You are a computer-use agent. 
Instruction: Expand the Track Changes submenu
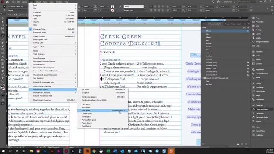coord(53,54)
